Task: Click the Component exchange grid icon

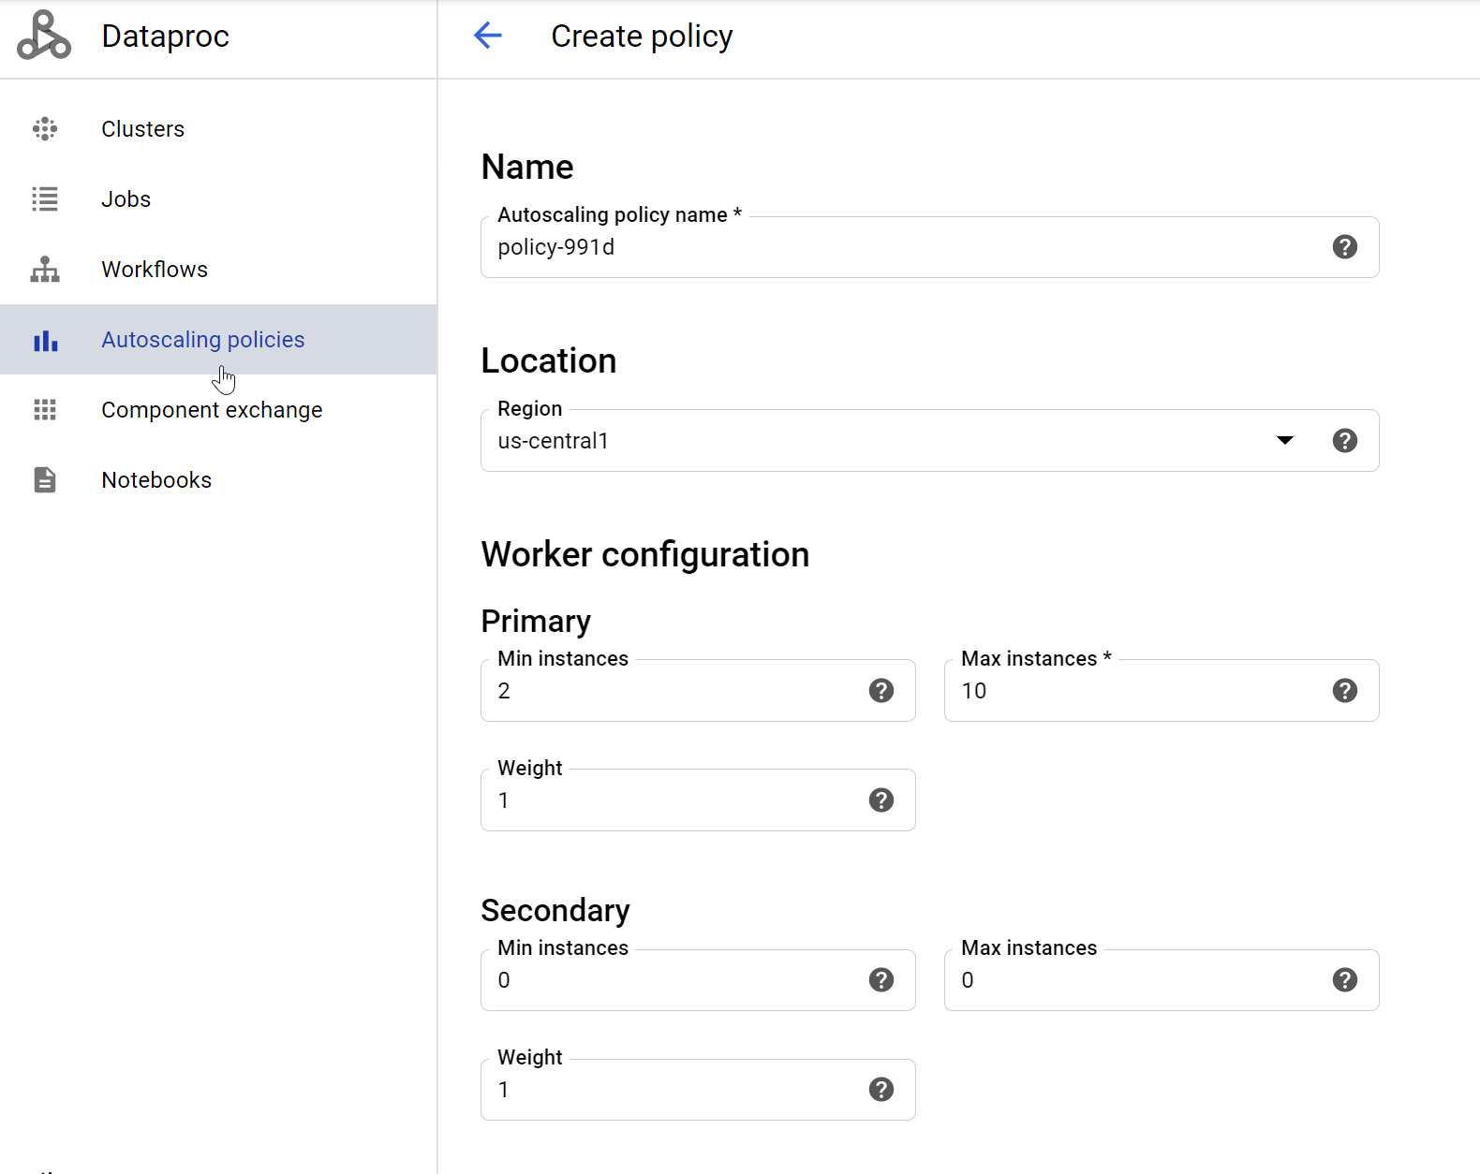Action: pyautogui.click(x=45, y=410)
